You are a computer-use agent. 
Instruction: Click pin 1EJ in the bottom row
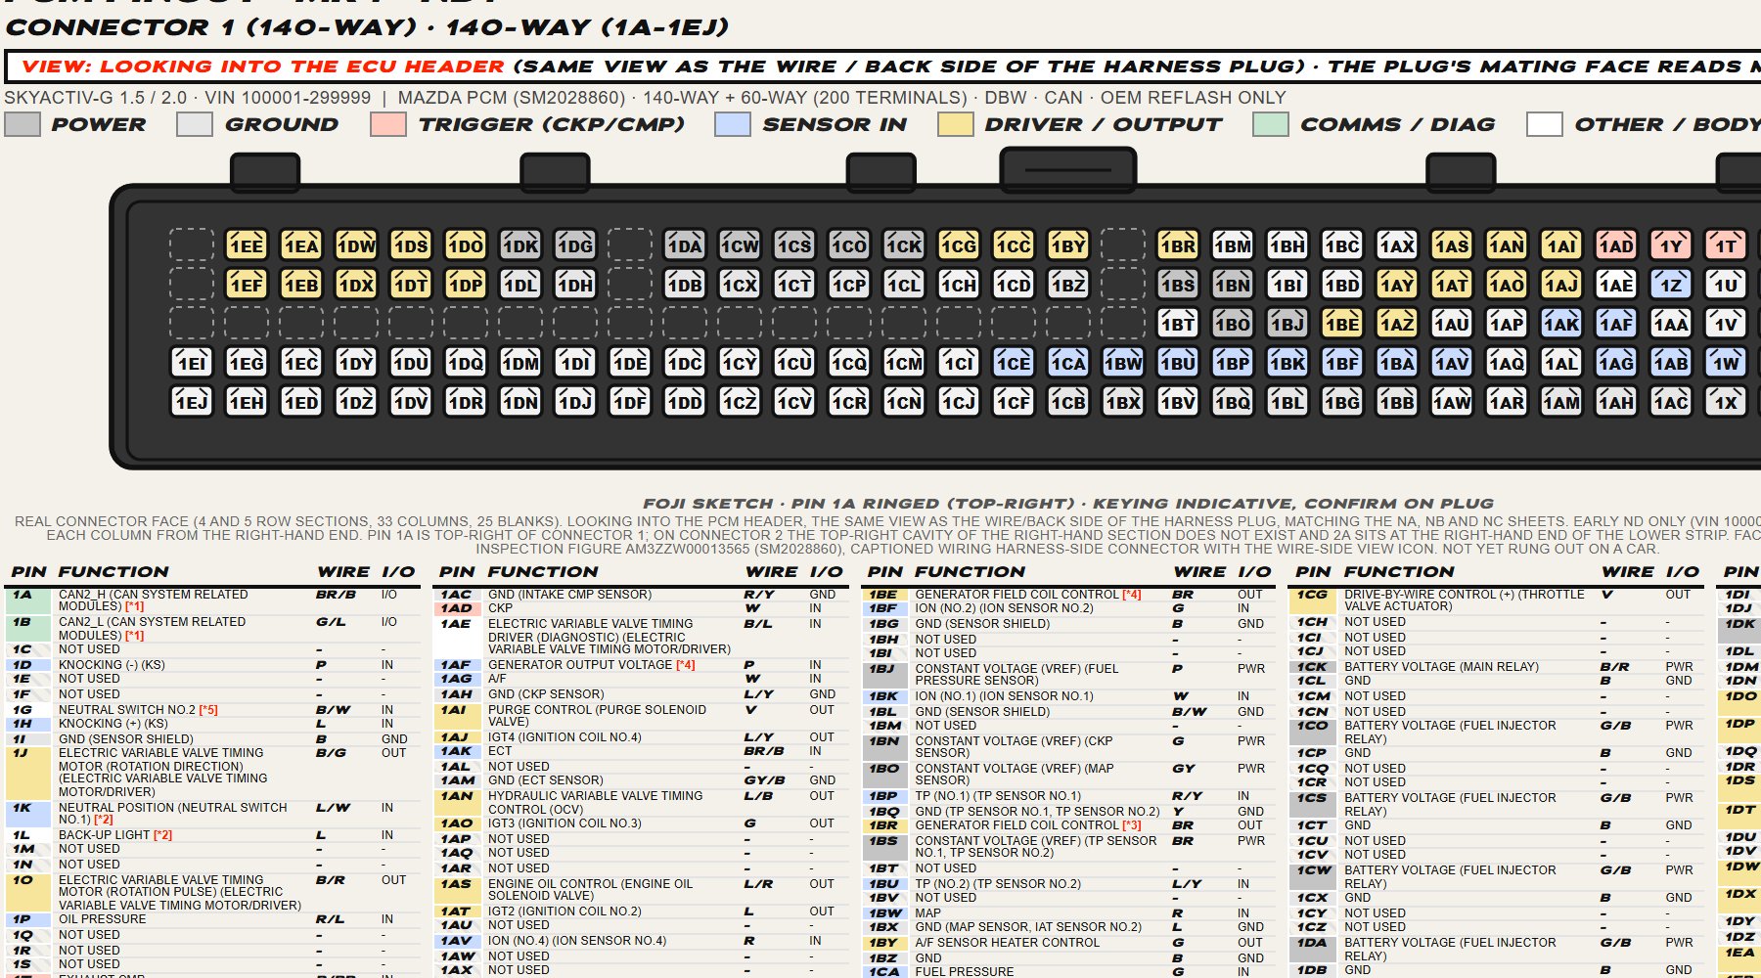(192, 402)
